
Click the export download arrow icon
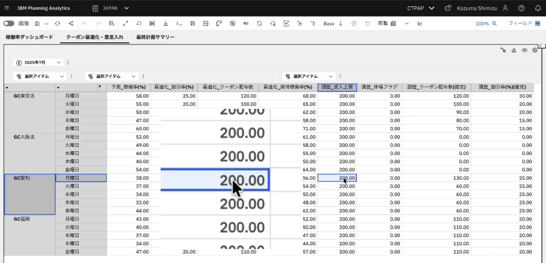[x=166, y=23]
